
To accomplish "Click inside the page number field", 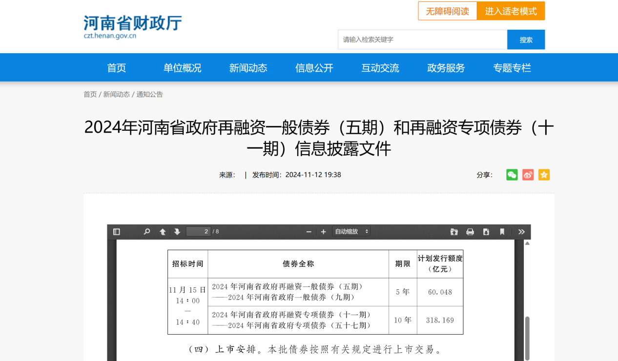I will [198, 231].
